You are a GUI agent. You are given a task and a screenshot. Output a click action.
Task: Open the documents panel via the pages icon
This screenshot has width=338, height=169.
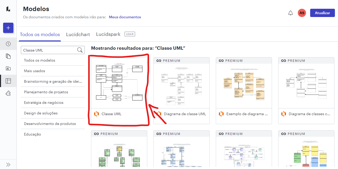coord(8,56)
